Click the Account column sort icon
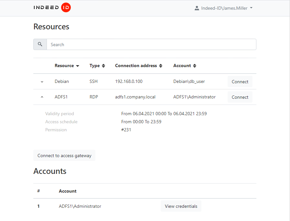The width and height of the screenshot is (290, 221). tap(195, 66)
